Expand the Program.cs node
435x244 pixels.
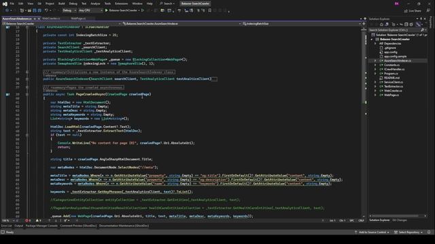[x=375, y=74]
